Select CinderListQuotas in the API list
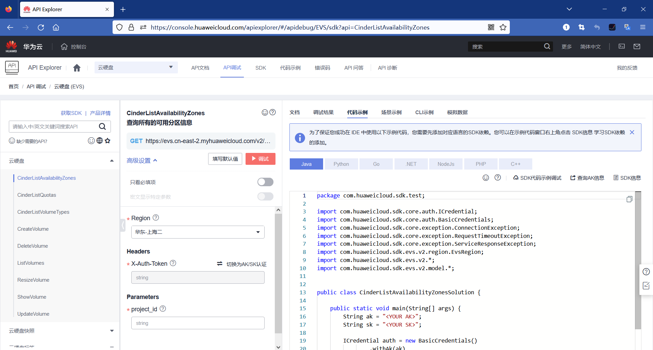The height and width of the screenshot is (350, 653). tap(37, 195)
